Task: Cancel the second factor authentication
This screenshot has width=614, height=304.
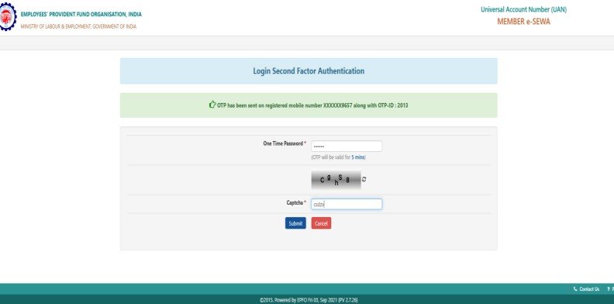Action: coord(321,223)
